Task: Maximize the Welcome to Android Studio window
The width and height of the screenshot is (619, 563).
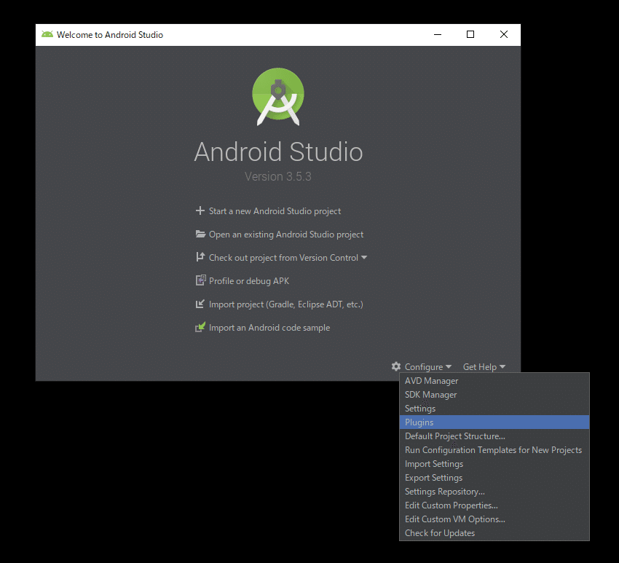Action: point(470,34)
